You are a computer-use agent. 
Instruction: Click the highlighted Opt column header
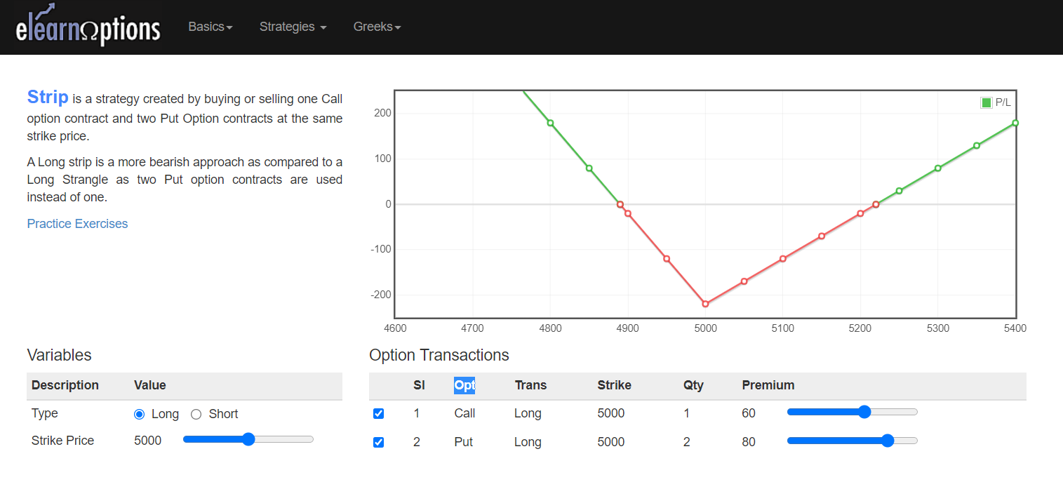click(x=465, y=385)
